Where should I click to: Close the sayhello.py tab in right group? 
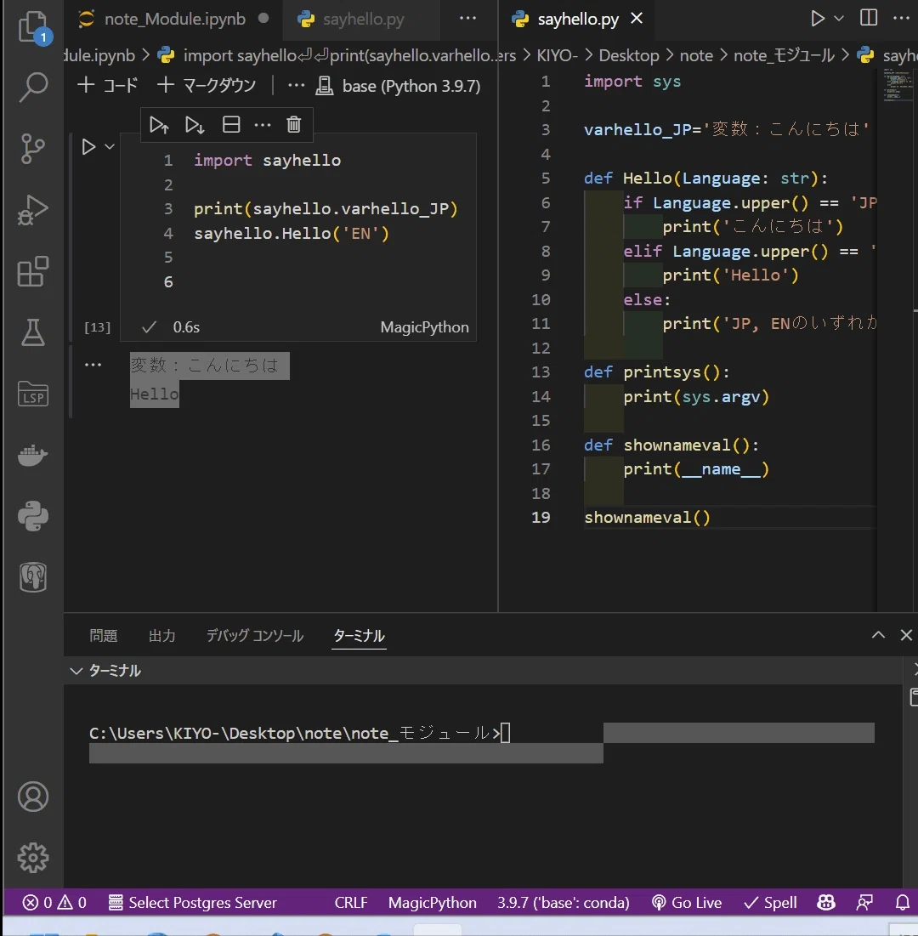click(637, 19)
